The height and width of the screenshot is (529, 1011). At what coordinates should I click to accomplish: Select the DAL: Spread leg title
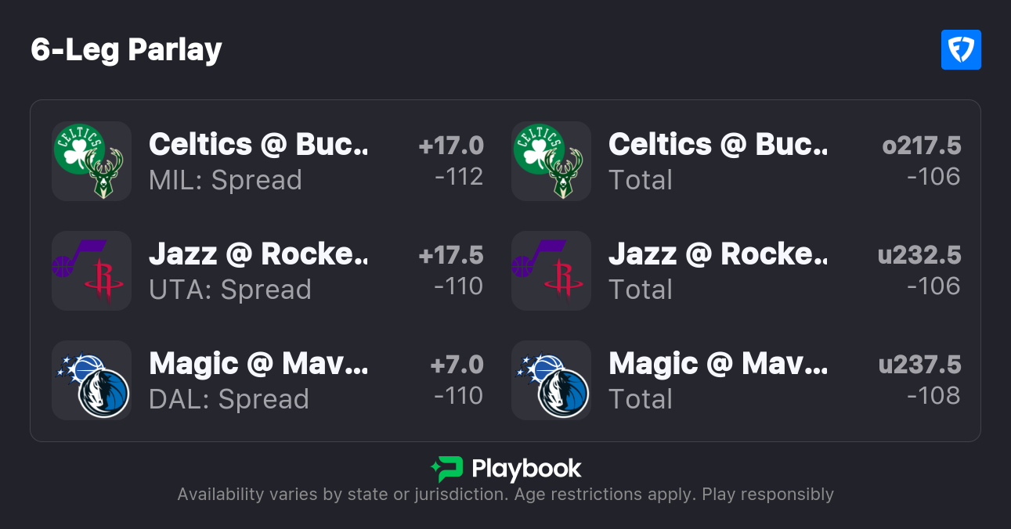(x=258, y=364)
